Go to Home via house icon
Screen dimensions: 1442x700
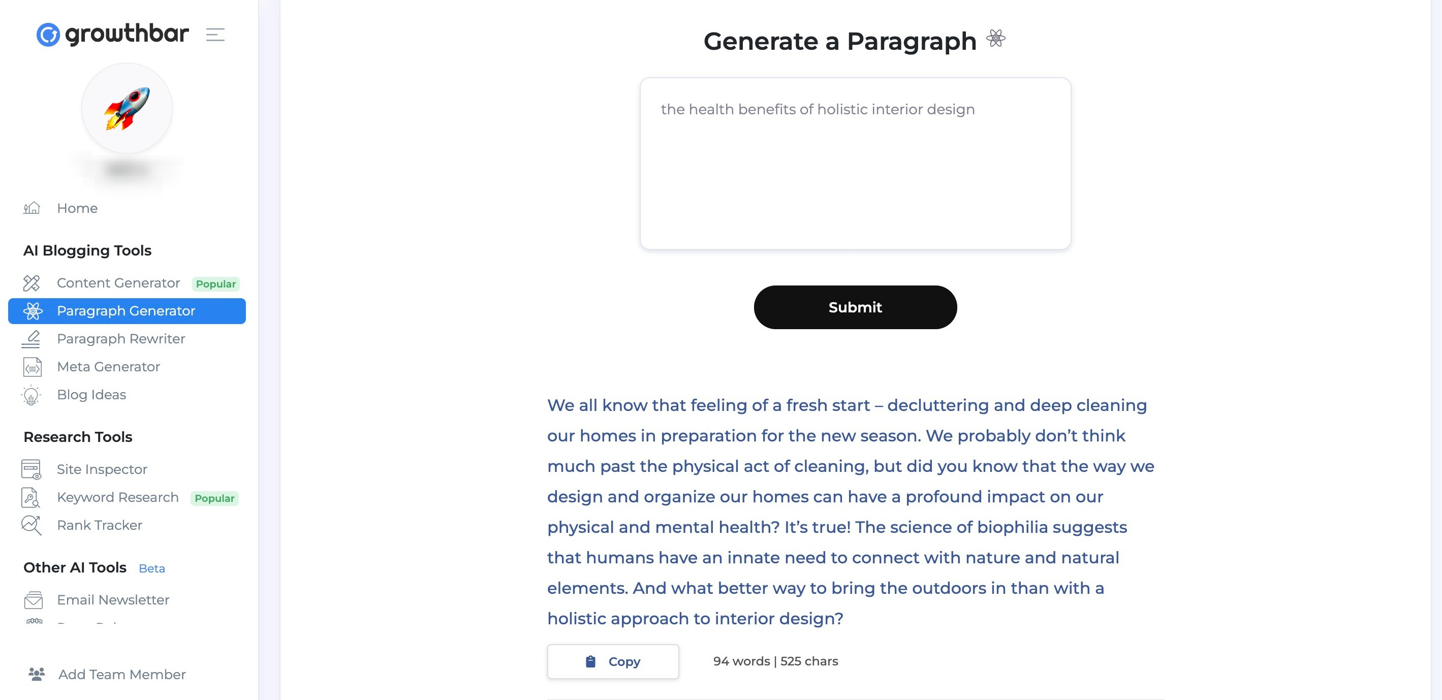32,208
